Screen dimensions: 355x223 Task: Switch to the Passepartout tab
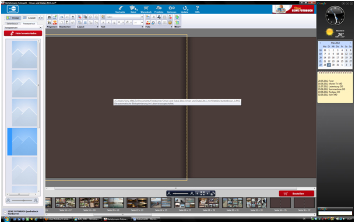point(29,23)
